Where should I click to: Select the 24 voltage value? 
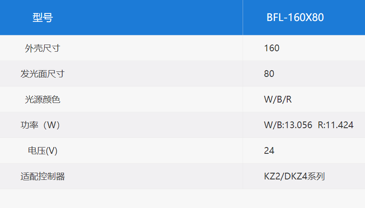[269, 150]
